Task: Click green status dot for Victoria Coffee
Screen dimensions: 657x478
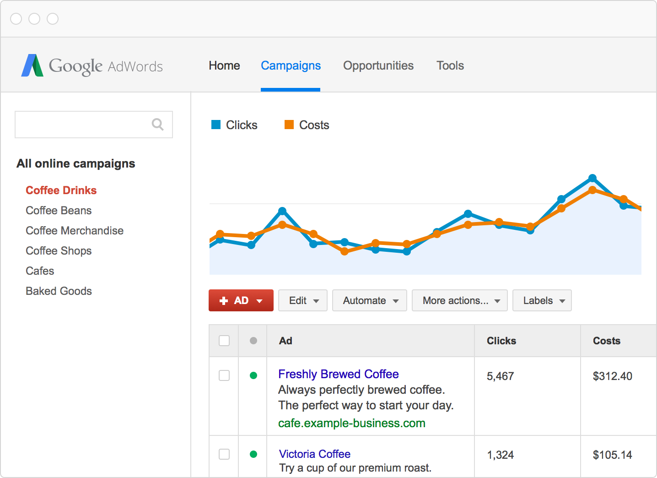Action: click(x=253, y=454)
